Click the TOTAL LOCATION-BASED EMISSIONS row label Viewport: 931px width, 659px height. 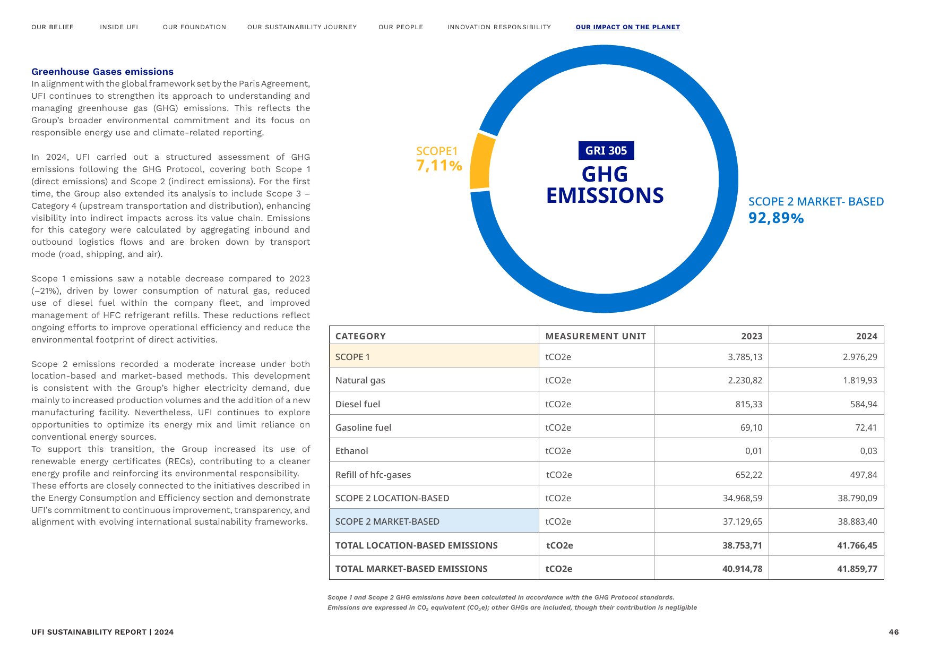click(417, 545)
